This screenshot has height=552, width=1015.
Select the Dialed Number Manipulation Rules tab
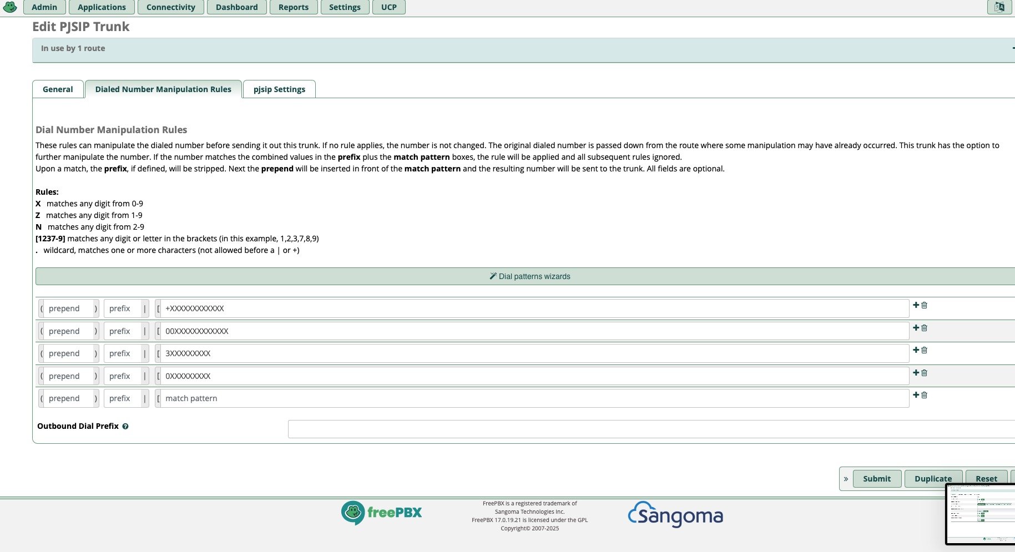click(163, 89)
